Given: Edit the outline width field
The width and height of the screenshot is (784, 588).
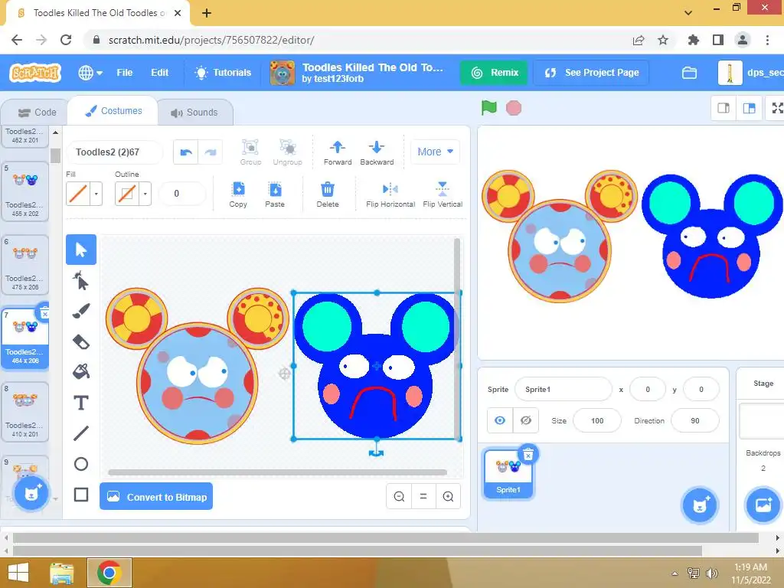Looking at the screenshot, I should pos(182,194).
